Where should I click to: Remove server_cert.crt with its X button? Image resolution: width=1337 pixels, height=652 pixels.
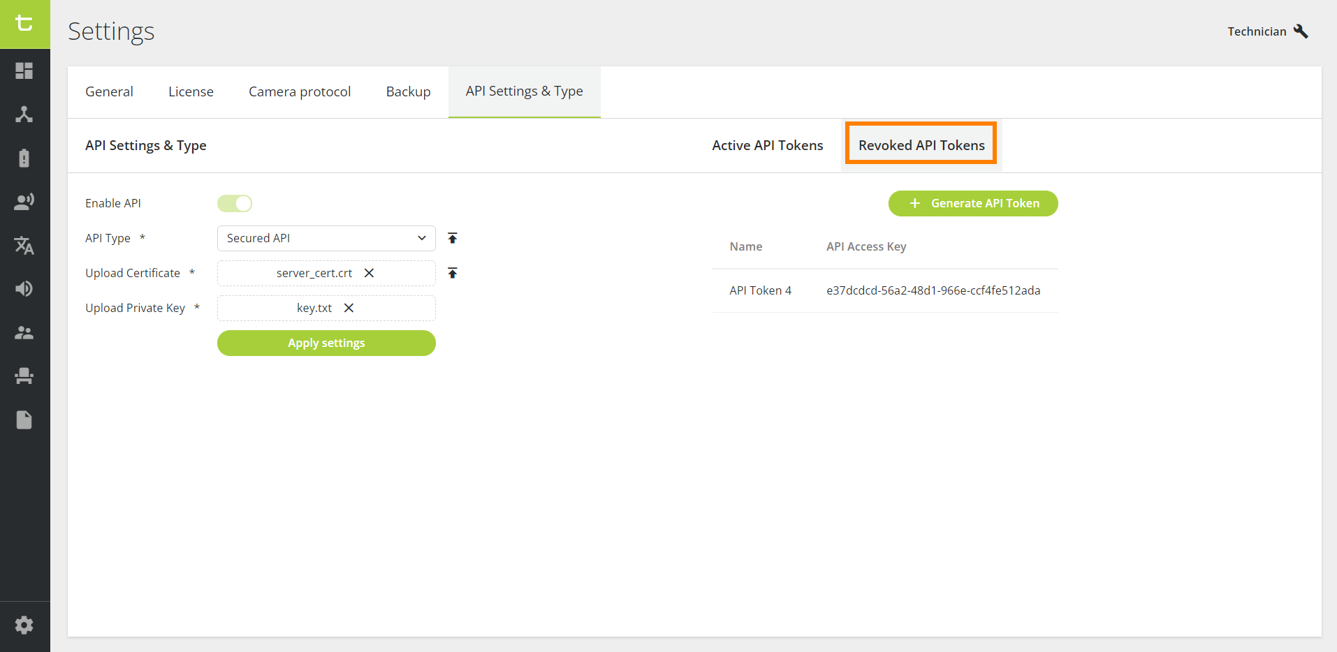tap(368, 273)
